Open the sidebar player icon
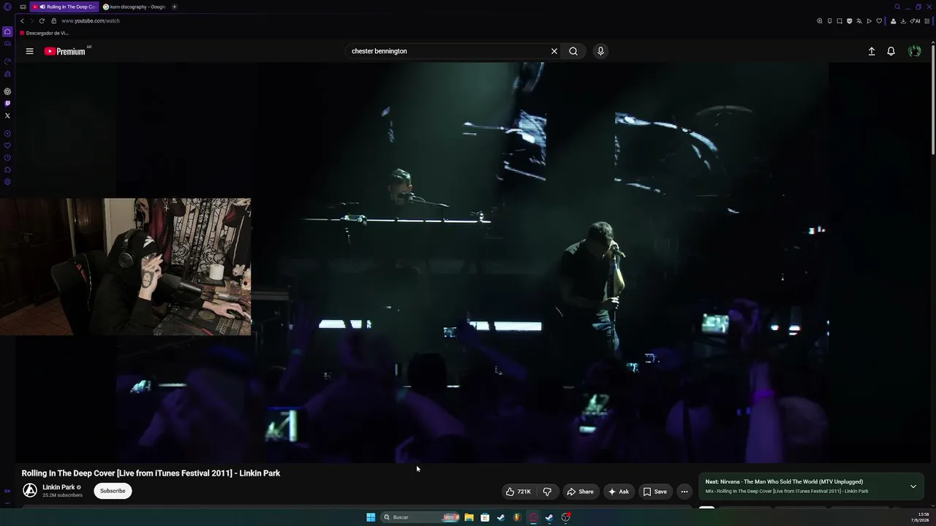The image size is (936, 526). tap(7, 134)
